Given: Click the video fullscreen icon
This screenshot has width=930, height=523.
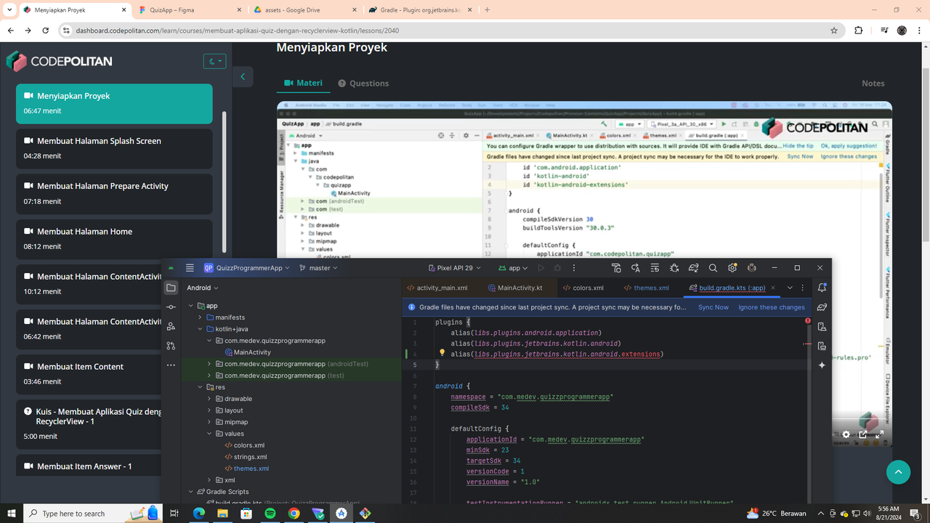Looking at the screenshot, I should [878, 434].
